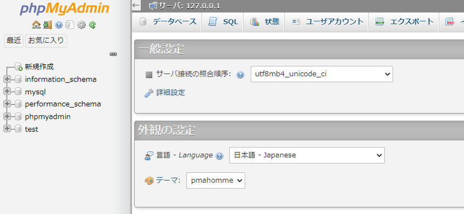Click the new database icon beside 新規作成
Screen dimensions: 464x214
click(x=19, y=67)
